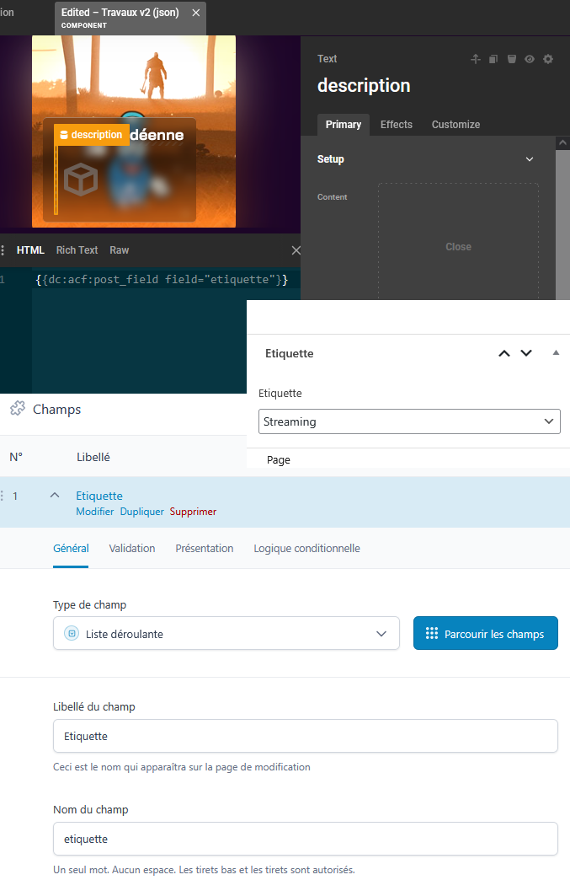Collapse the Etiquette field row chevron

tap(55, 496)
